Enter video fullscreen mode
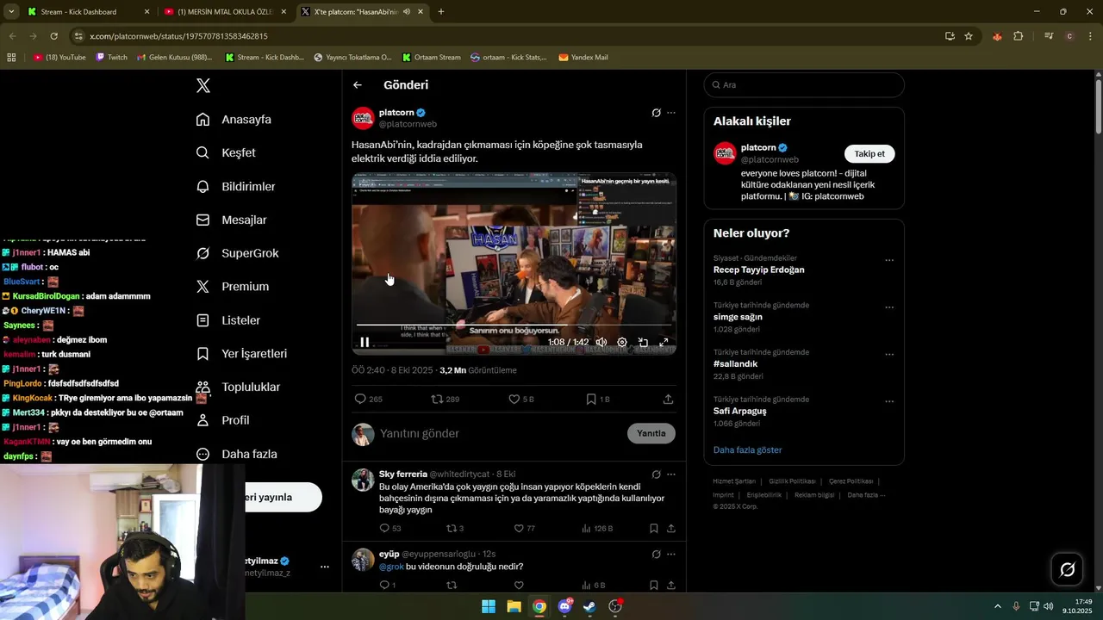Viewport: 1103px width, 620px height. tap(664, 342)
